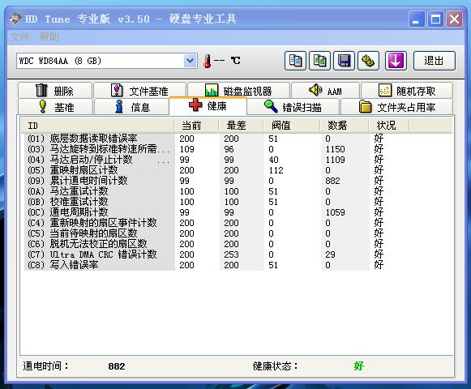
Task: Select the 磁盘监视器 disk monitor tab
Action: point(238,90)
